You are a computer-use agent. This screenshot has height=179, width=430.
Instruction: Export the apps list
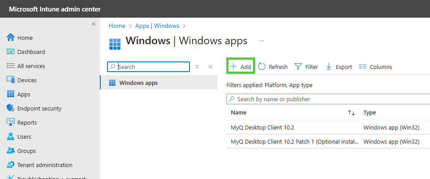point(339,67)
